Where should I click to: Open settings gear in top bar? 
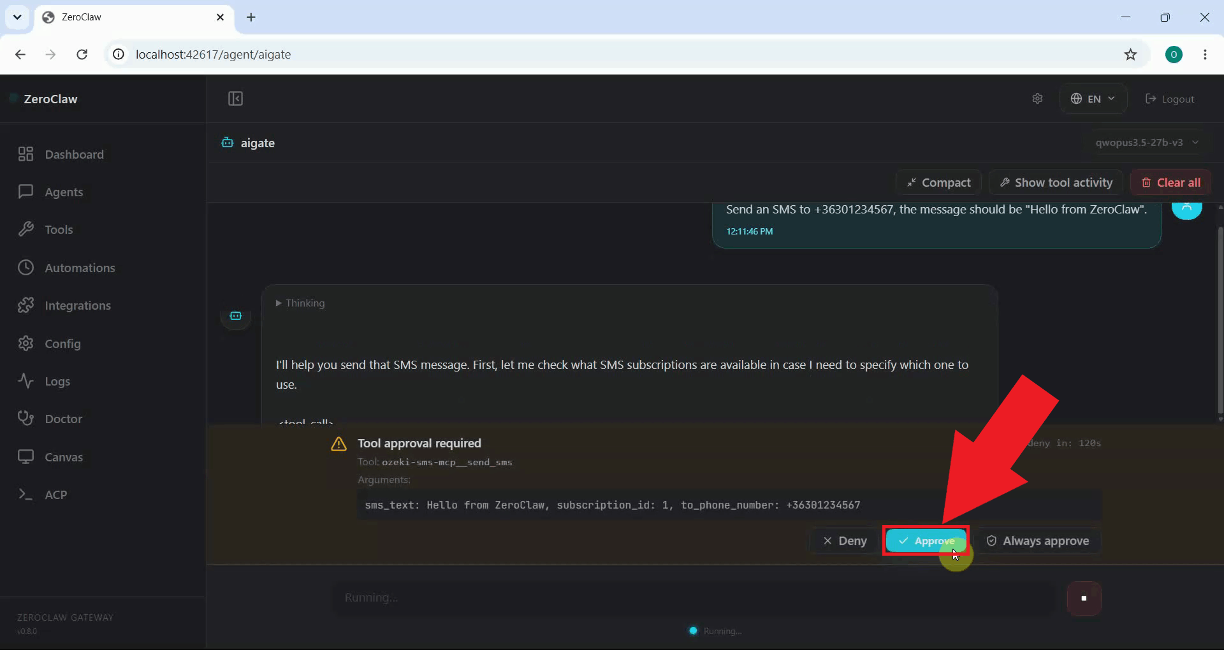click(1037, 99)
